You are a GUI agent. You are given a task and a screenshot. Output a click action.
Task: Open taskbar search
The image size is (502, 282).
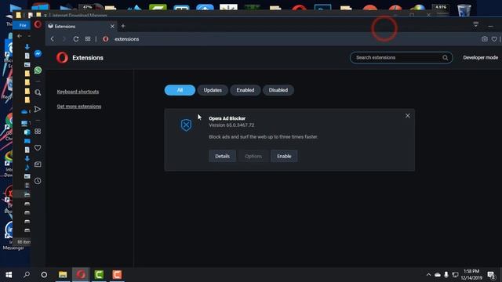27,275
